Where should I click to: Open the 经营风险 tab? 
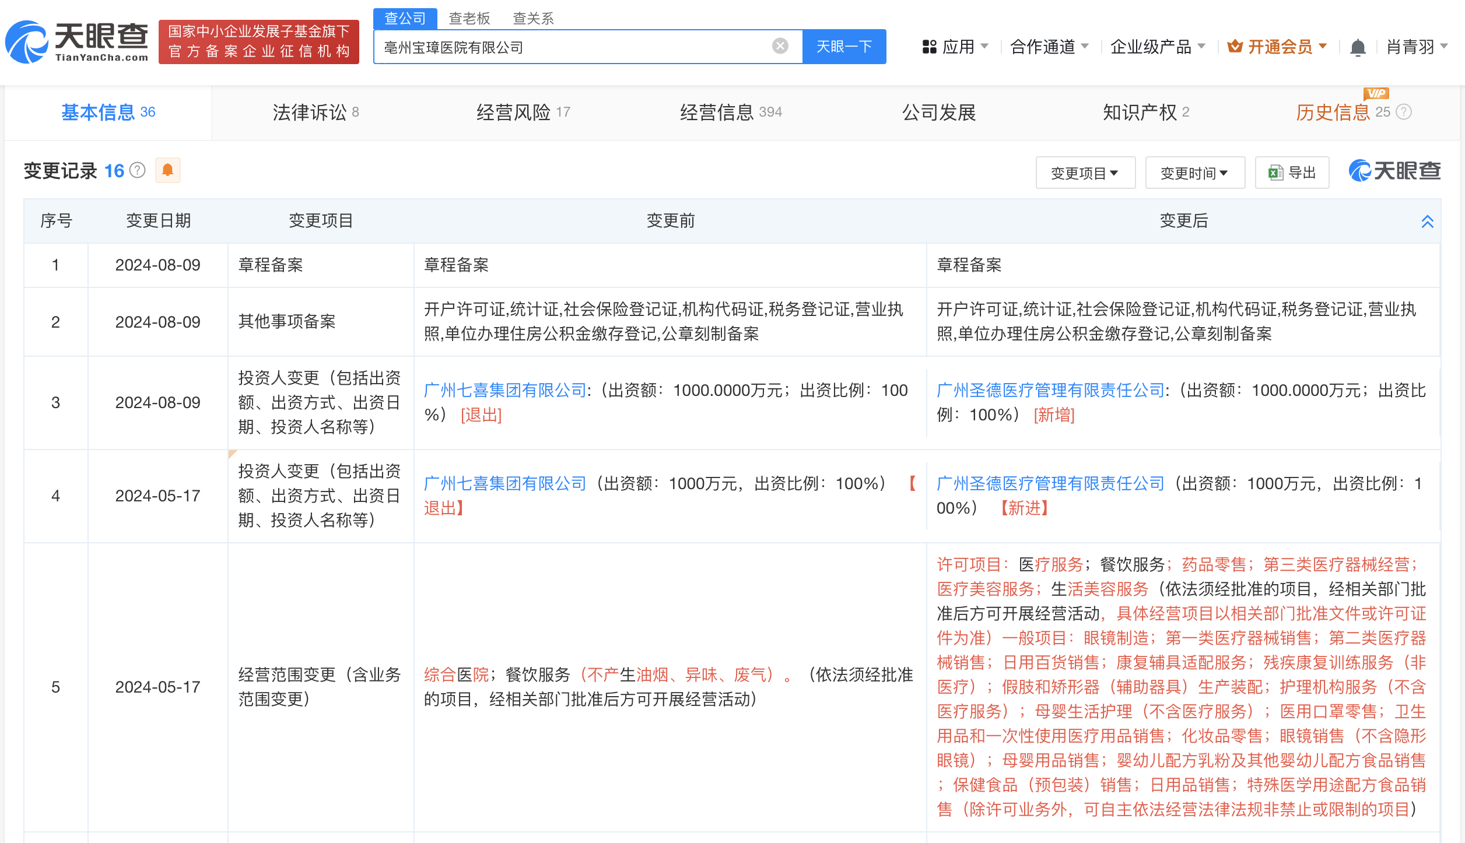[x=523, y=112]
